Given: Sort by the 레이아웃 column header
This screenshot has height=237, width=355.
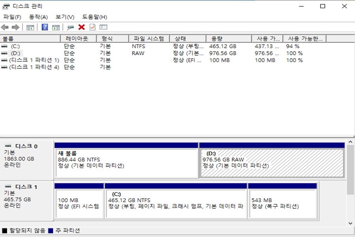Looking at the screenshot, I should click(x=78, y=39).
